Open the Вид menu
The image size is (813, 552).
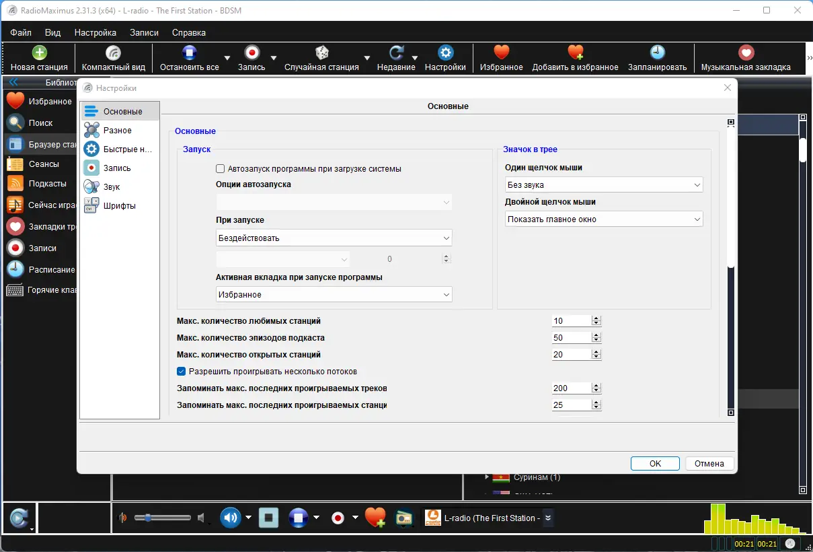click(52, 32)
